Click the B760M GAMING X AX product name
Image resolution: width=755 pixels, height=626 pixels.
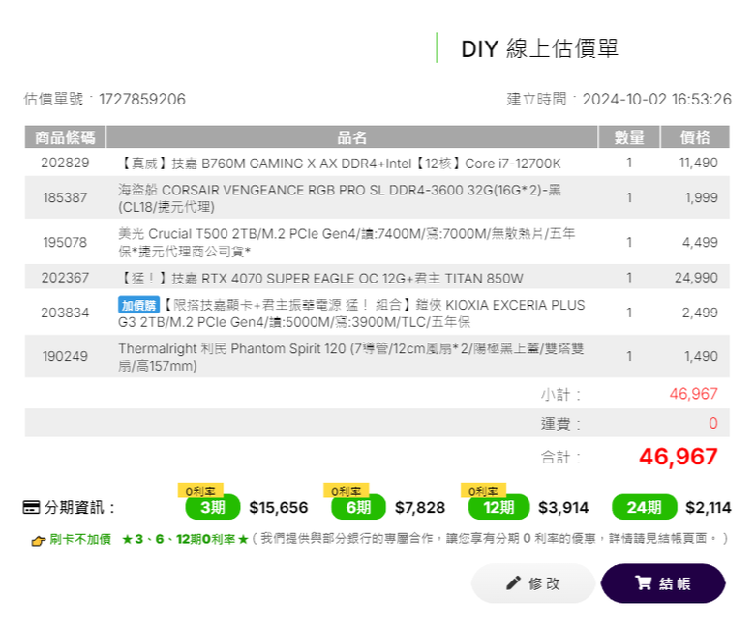click(340, 164)
